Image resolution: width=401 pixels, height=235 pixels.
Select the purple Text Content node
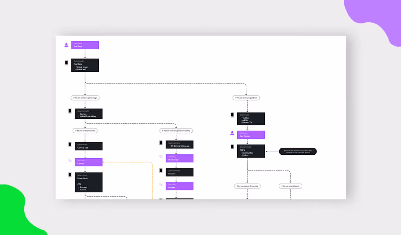251,135
